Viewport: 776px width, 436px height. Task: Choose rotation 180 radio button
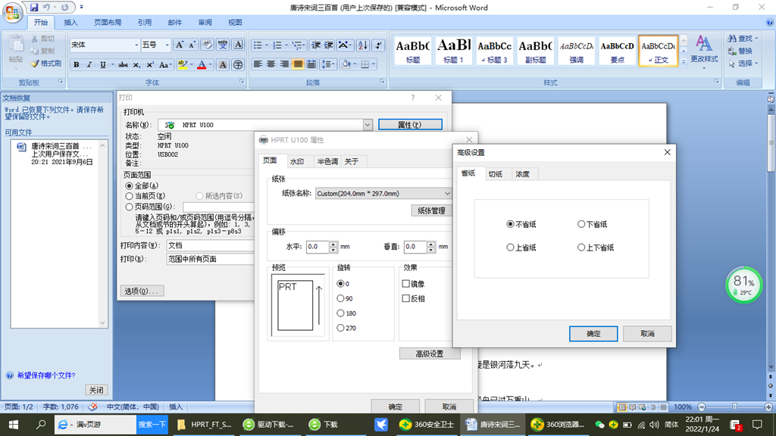340,313
